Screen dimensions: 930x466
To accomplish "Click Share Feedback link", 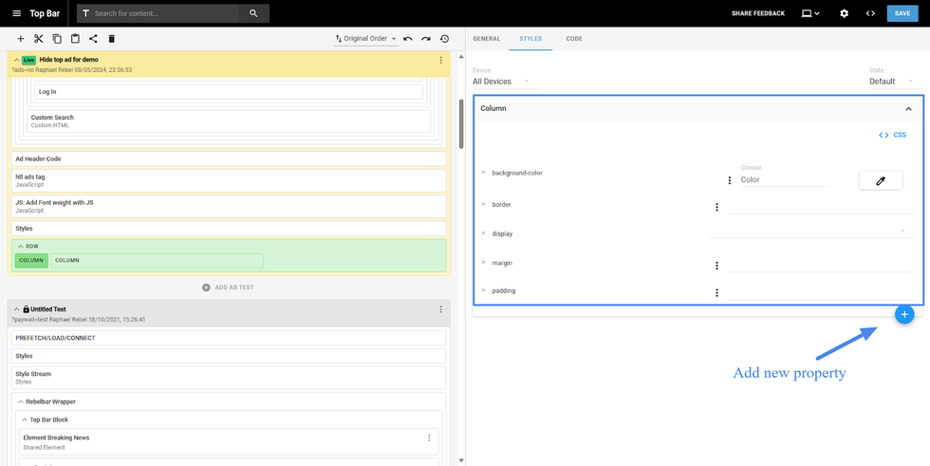I will click(x=757, y=13).
